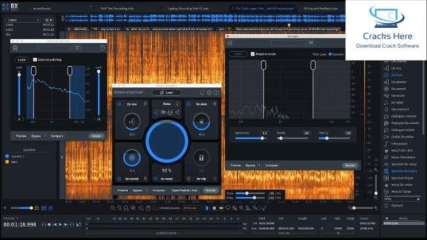The width and height of the screenshot is (427, 240).
Task: Adjust playback volume slider at bottom left
Action: tap(22, 208)
